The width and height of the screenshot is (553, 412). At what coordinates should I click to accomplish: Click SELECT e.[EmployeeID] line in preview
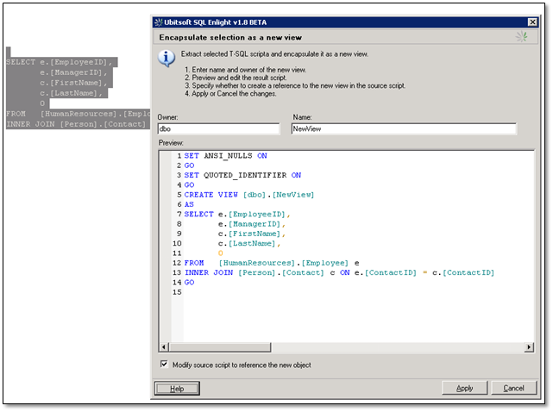point(237,215)
